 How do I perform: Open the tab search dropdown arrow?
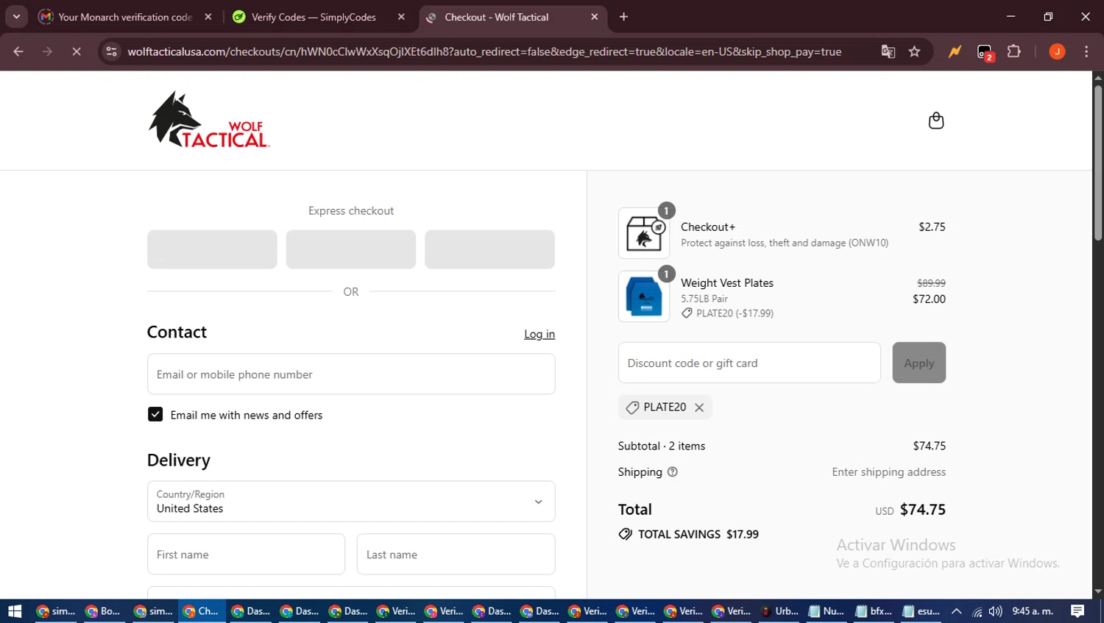click(x=16, y=16)
